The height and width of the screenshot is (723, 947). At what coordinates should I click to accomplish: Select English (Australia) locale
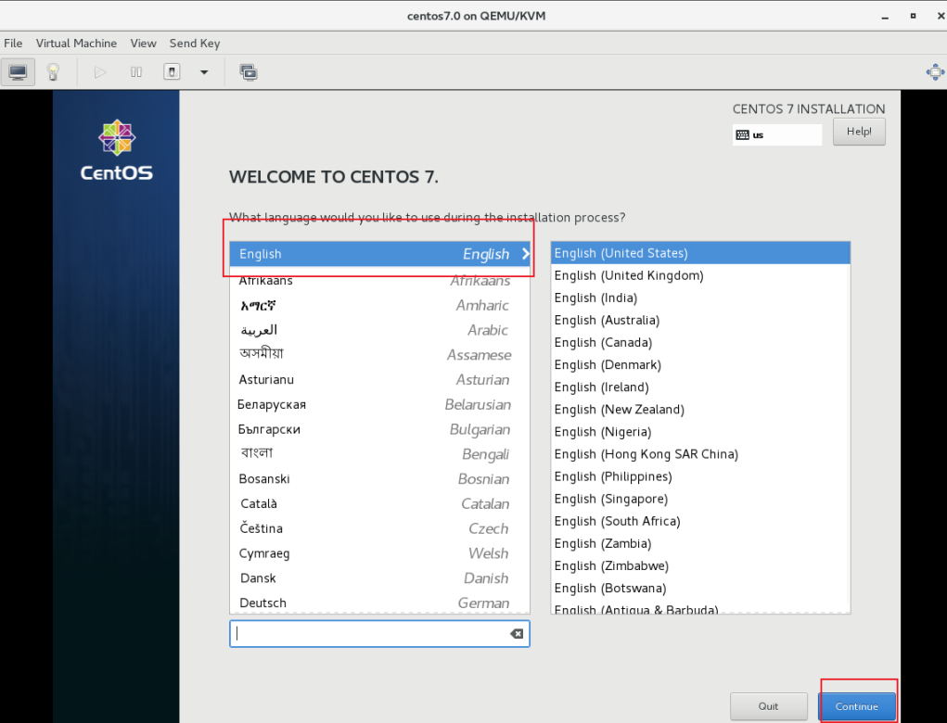tap(700, 320)
